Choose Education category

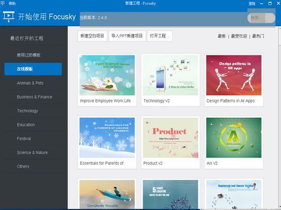tap(26, 125)
